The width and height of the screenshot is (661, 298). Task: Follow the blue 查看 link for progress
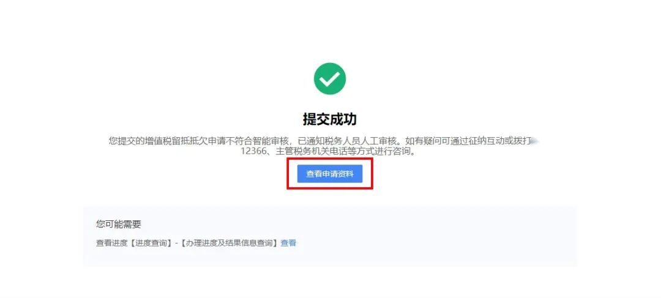pos(288,243)
